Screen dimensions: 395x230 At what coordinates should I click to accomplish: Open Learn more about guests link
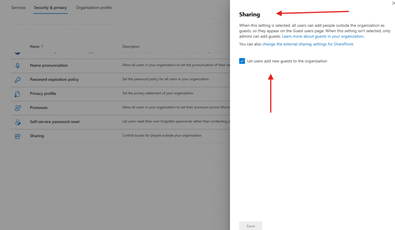322,37
